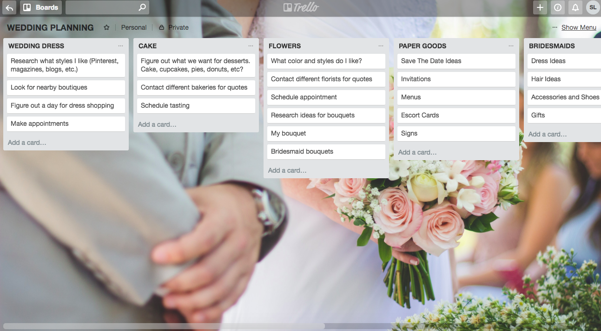
Task: Open 'Contact different florists for quotes' card
Action: [x=326, y=79]
